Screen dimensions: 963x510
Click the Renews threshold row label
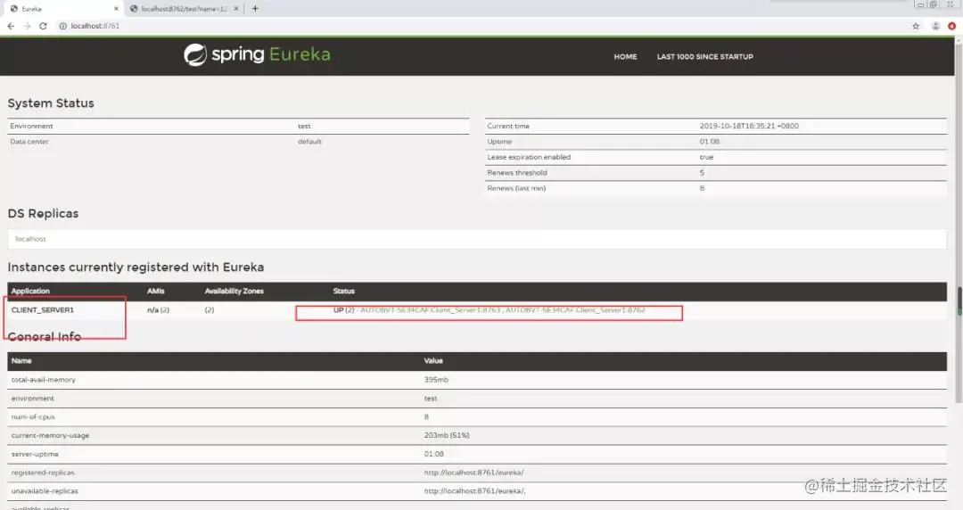[x=517, y=173]
